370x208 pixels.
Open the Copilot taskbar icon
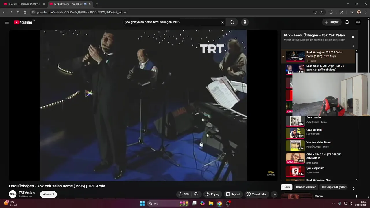coord(202,203)
